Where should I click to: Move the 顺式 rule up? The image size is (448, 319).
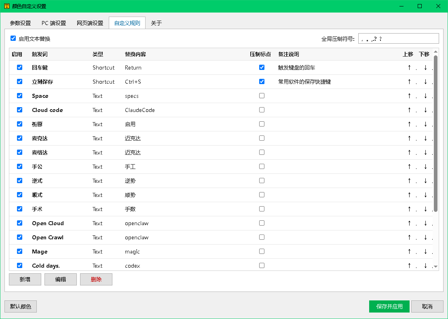(410, 195)
